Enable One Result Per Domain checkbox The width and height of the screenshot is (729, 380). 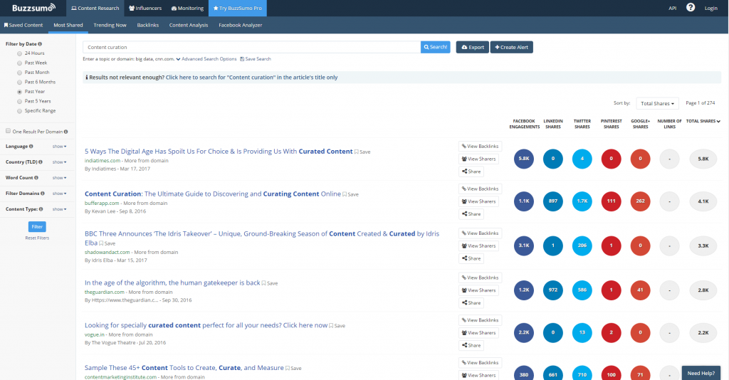coord(8,131)
